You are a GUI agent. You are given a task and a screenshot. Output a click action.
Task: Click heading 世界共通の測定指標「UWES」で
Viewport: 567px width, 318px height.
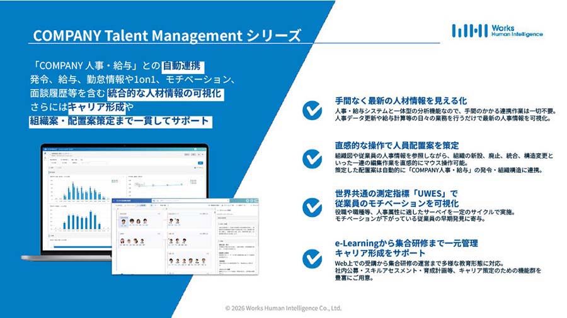396,194
